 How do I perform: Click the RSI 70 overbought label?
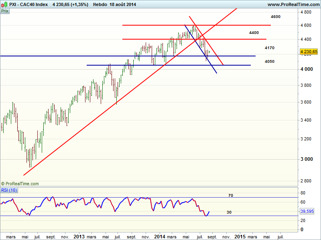231,196
